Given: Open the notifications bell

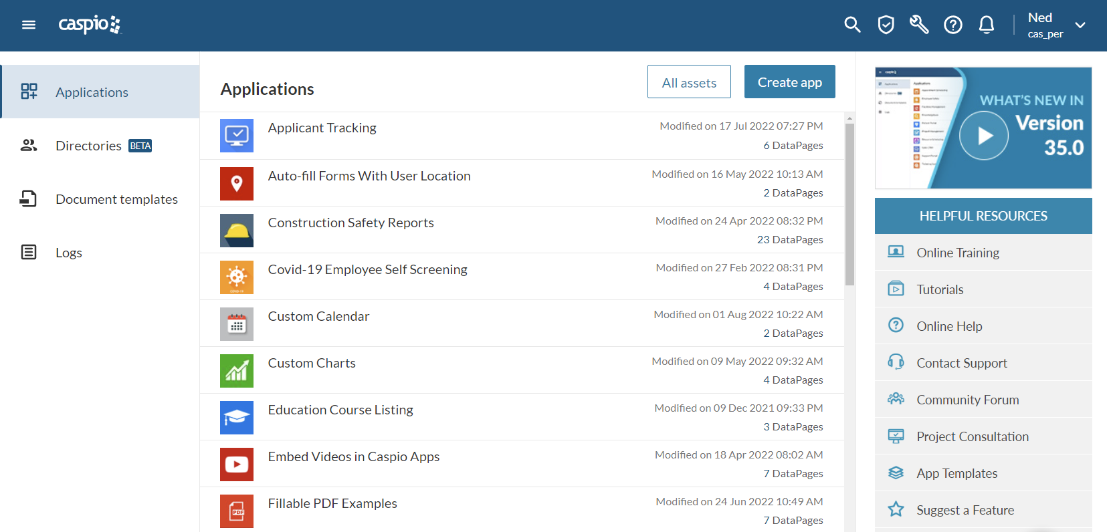Looking at the screenshot, I should pos(986,25).
